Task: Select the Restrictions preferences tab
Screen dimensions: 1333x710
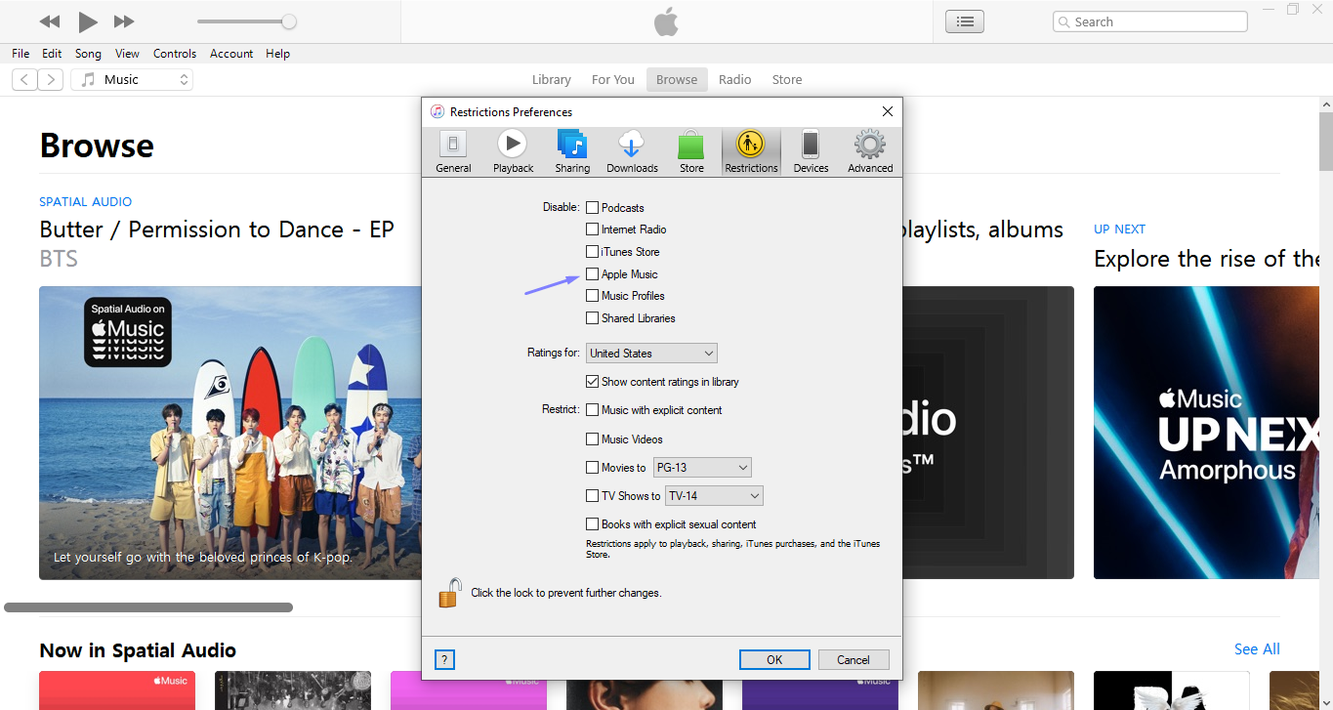Action: 751,152
